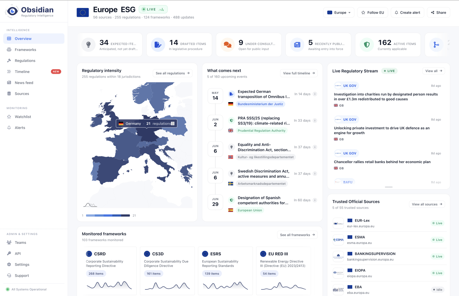Go to Regulations in the sidebar

(34, 61)
